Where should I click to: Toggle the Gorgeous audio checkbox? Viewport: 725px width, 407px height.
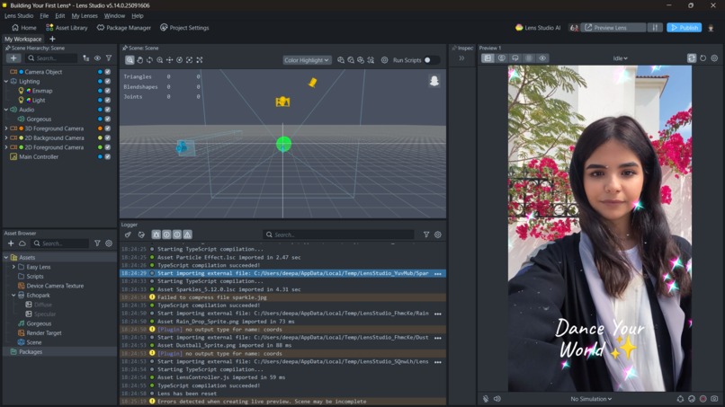tap(108, 119)
